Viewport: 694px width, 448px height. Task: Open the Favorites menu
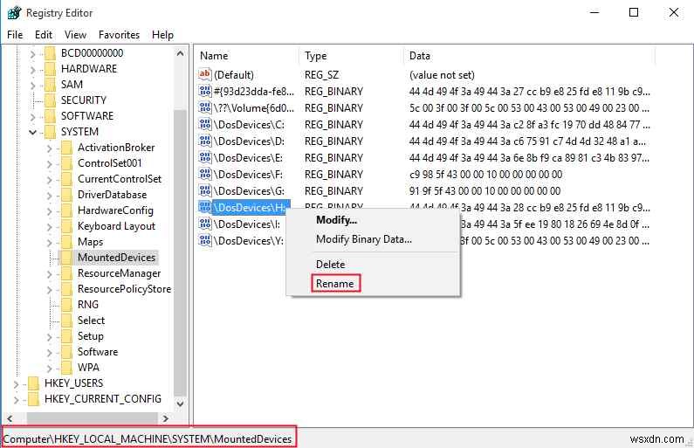point(119,35)
